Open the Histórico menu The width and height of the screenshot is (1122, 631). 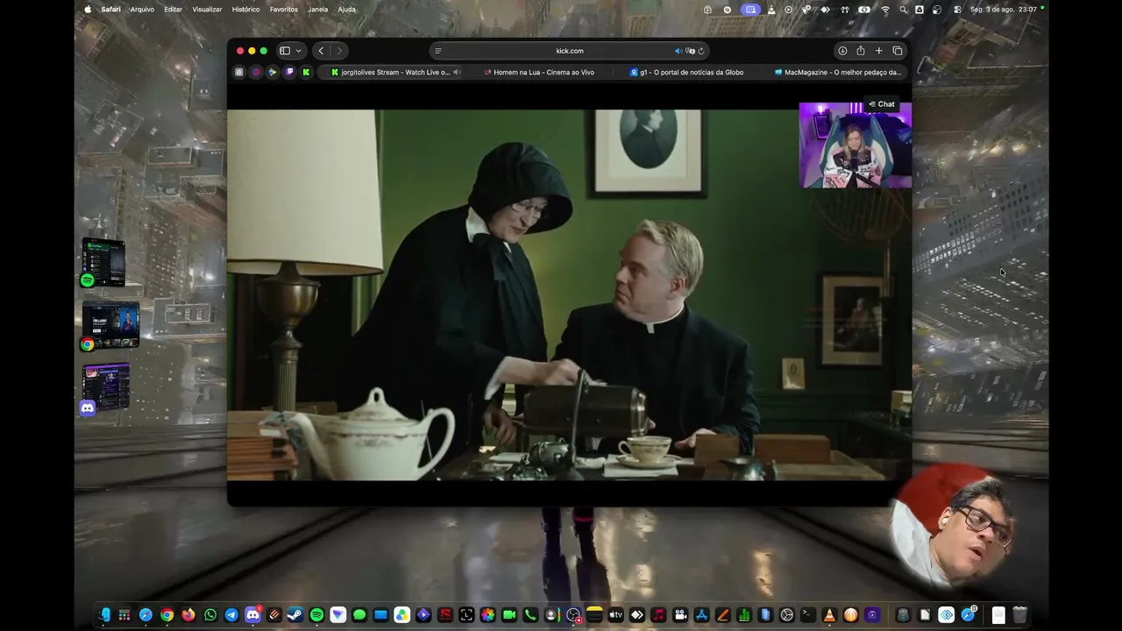[x=245, y=10]
